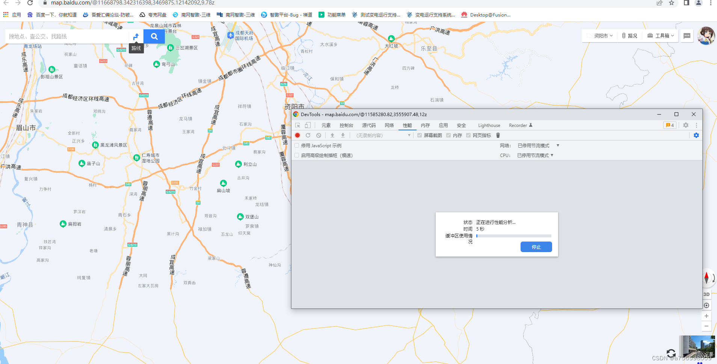Zoom in the map with plus button
The image size is (717, 364).
706,316
